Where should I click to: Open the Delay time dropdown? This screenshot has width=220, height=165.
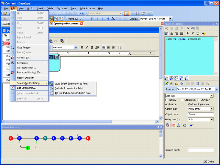click(212, 120)
